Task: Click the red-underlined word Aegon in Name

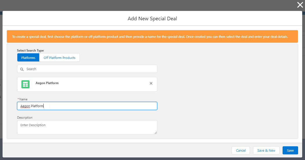Action: (25, 106)
